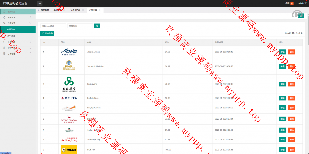Edit the Delta Airlines row
Viewport: 309px width, 154px height.
point(282,98)
